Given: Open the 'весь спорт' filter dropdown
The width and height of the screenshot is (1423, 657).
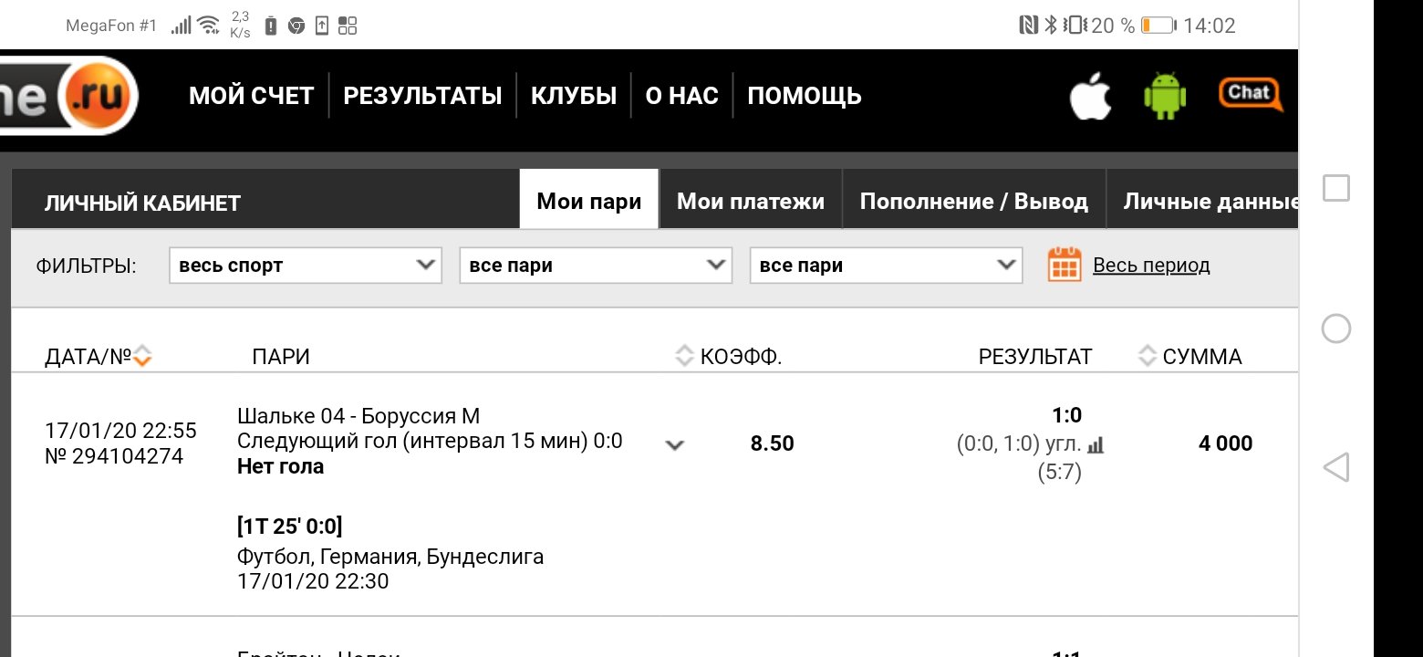Looking at the screenshot, I should (306, 266).
